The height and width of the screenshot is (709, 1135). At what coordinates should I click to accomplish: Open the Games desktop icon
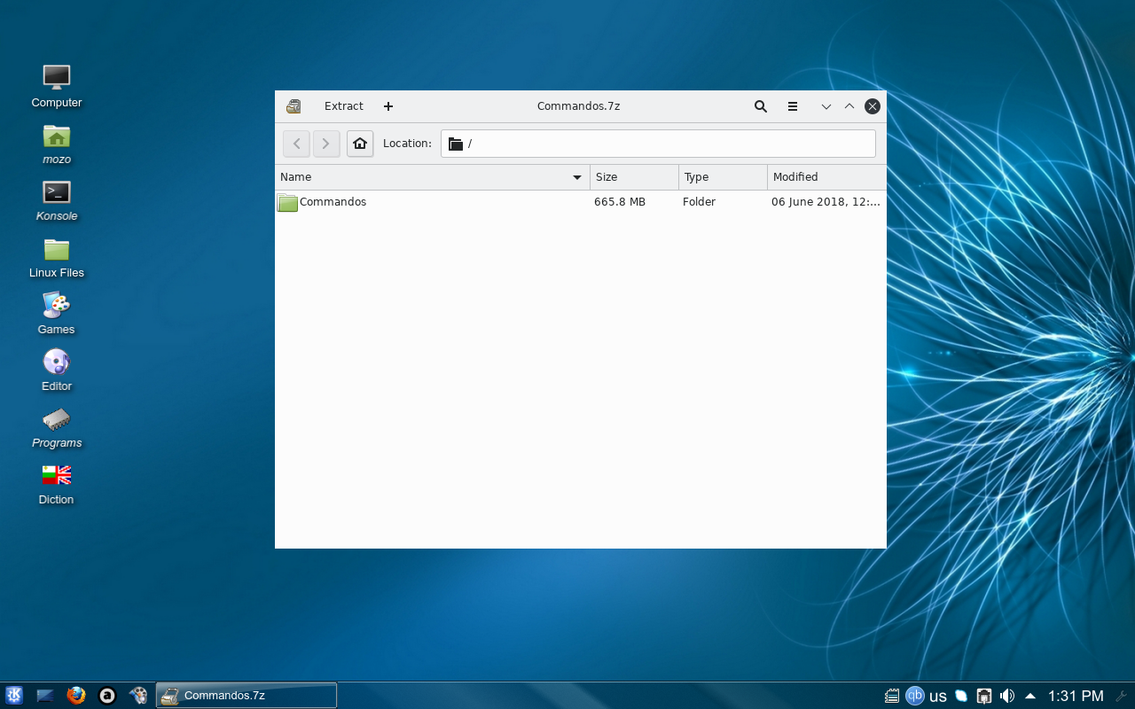(x=57, y=314)
